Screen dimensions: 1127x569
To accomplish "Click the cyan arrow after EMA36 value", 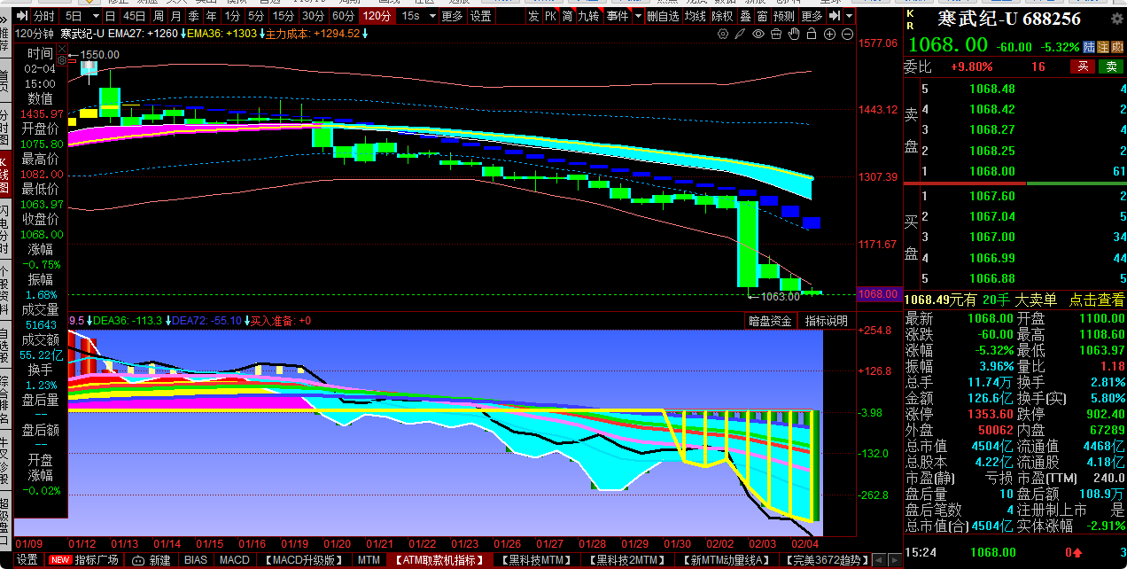I will (263, 34).
